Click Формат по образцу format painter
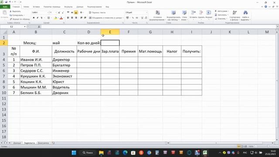Screen dimensions: 279x157 [20, 19]
